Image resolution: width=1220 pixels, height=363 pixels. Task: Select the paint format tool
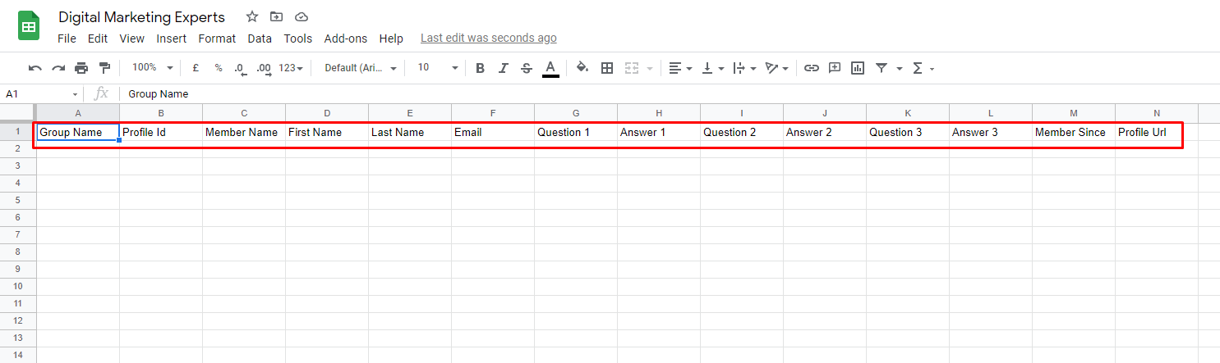[104, 68]
